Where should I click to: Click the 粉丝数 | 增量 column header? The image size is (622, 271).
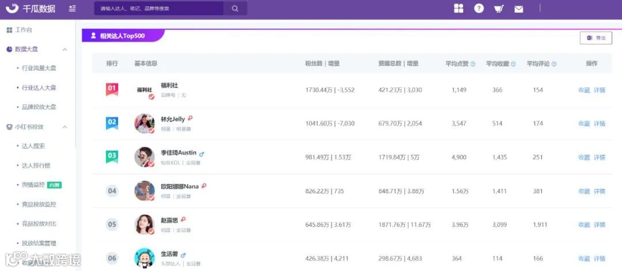pos(322,64)
